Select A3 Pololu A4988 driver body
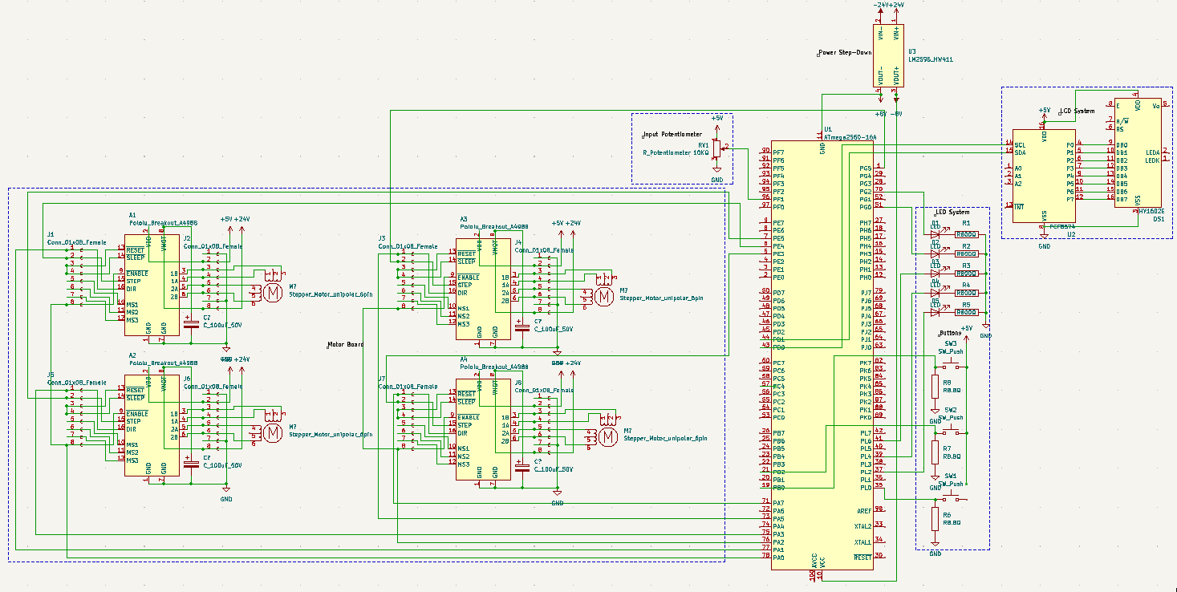The height and width of the screenshot is (592, 1177). 483,289
